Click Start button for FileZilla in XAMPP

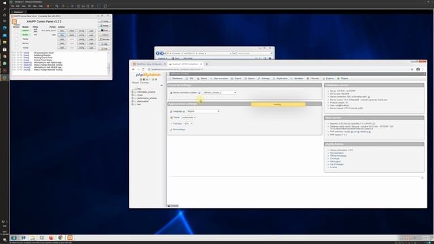62,39
